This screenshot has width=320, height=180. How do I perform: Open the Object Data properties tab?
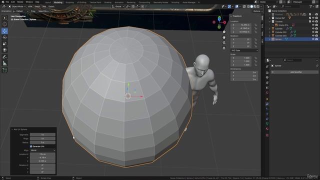click(x=267, y=124)
